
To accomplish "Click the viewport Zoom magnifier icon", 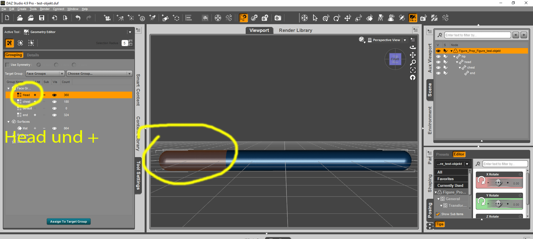I will (413, 62).
